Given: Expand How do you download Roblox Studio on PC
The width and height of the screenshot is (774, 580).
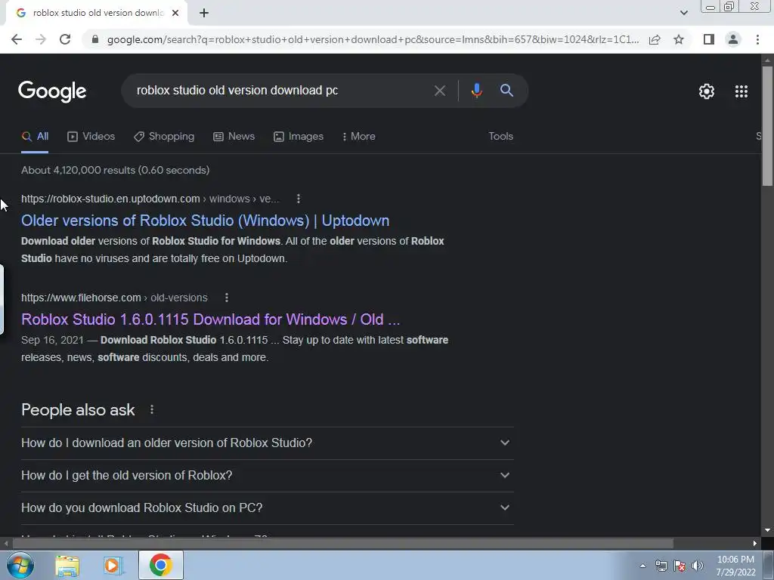Looking at the screenshot, I should click(267, 508).
